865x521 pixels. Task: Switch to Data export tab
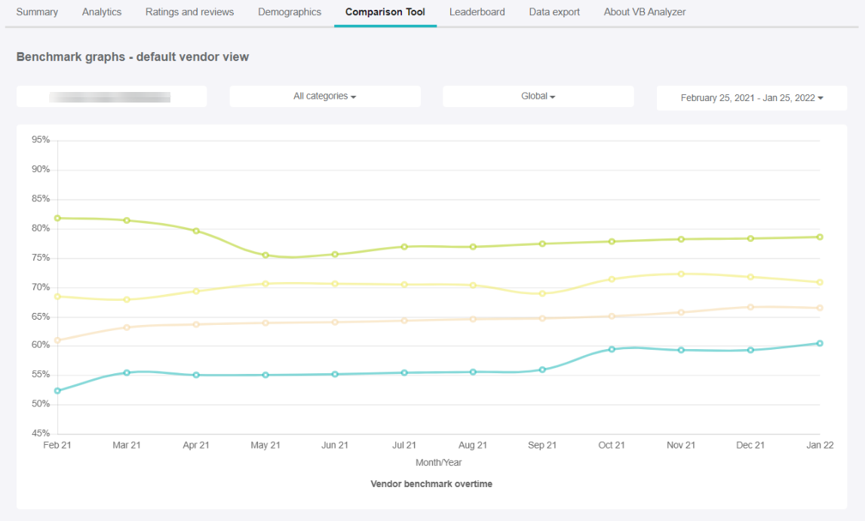tap(554, 12)
